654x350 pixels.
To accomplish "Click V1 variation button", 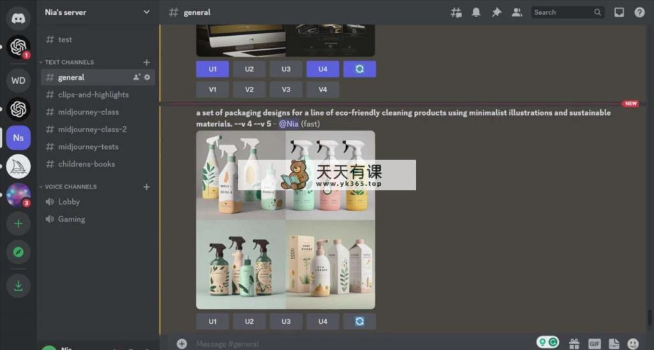I will 213,89.
